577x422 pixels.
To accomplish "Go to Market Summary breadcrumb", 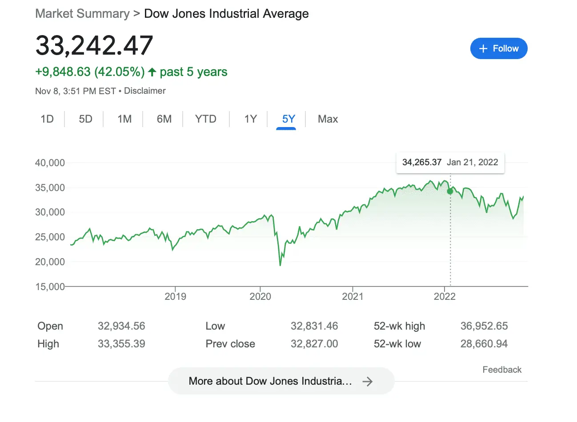I will click(82, 14).
